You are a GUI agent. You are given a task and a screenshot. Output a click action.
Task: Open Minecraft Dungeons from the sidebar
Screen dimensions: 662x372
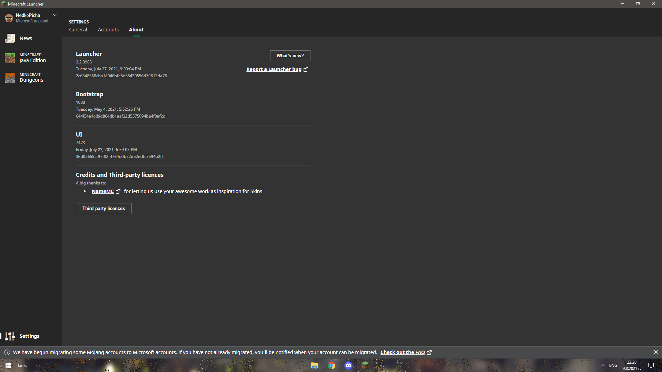pos(31,78)
